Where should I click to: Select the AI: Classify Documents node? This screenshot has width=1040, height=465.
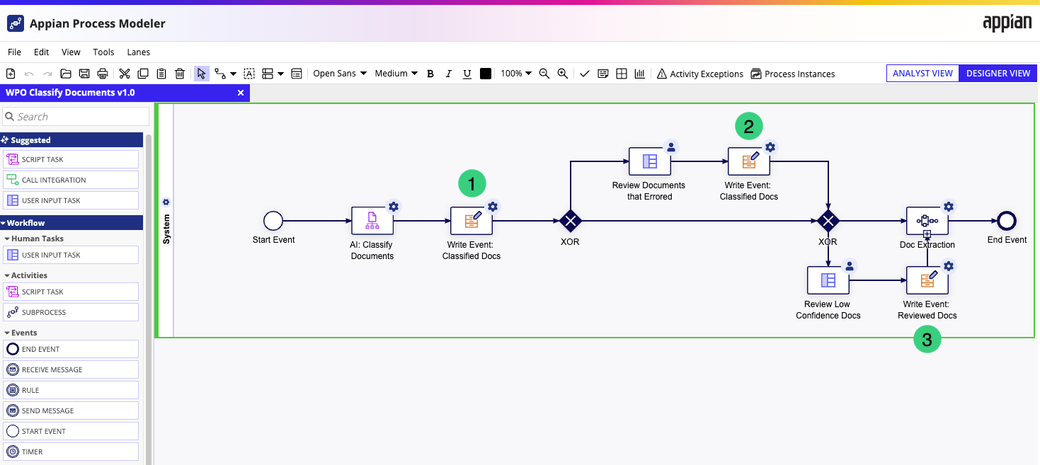(372, 221)
